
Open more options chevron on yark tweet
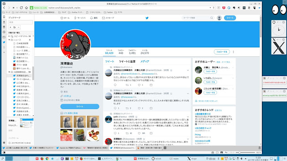188,117
